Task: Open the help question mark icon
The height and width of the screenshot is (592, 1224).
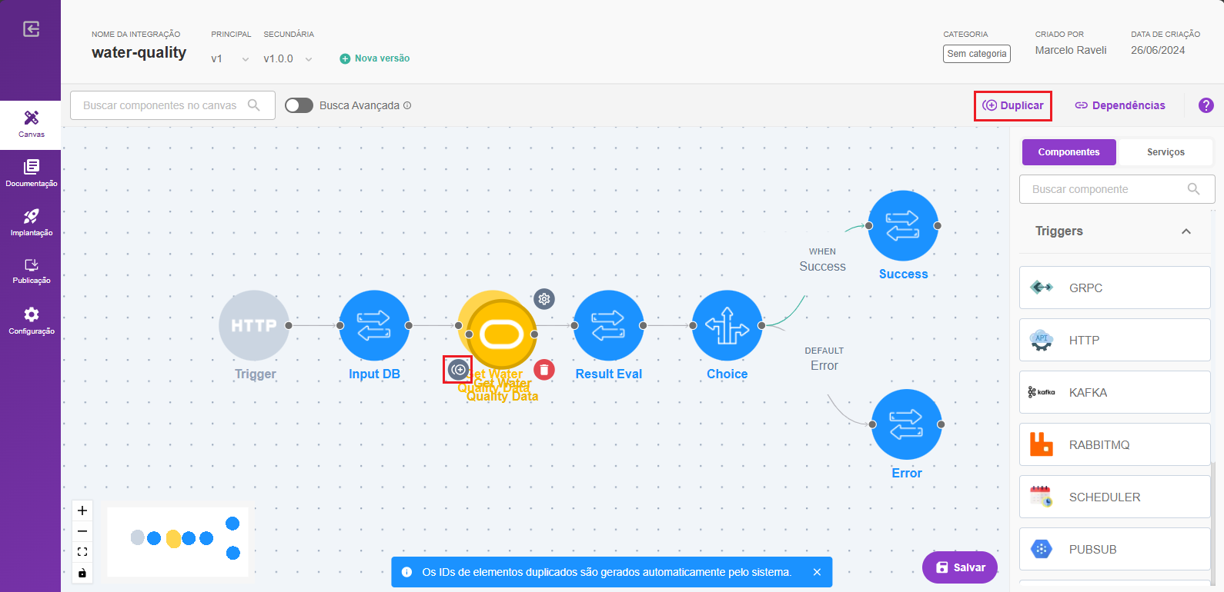Action: click(1206, 105)
